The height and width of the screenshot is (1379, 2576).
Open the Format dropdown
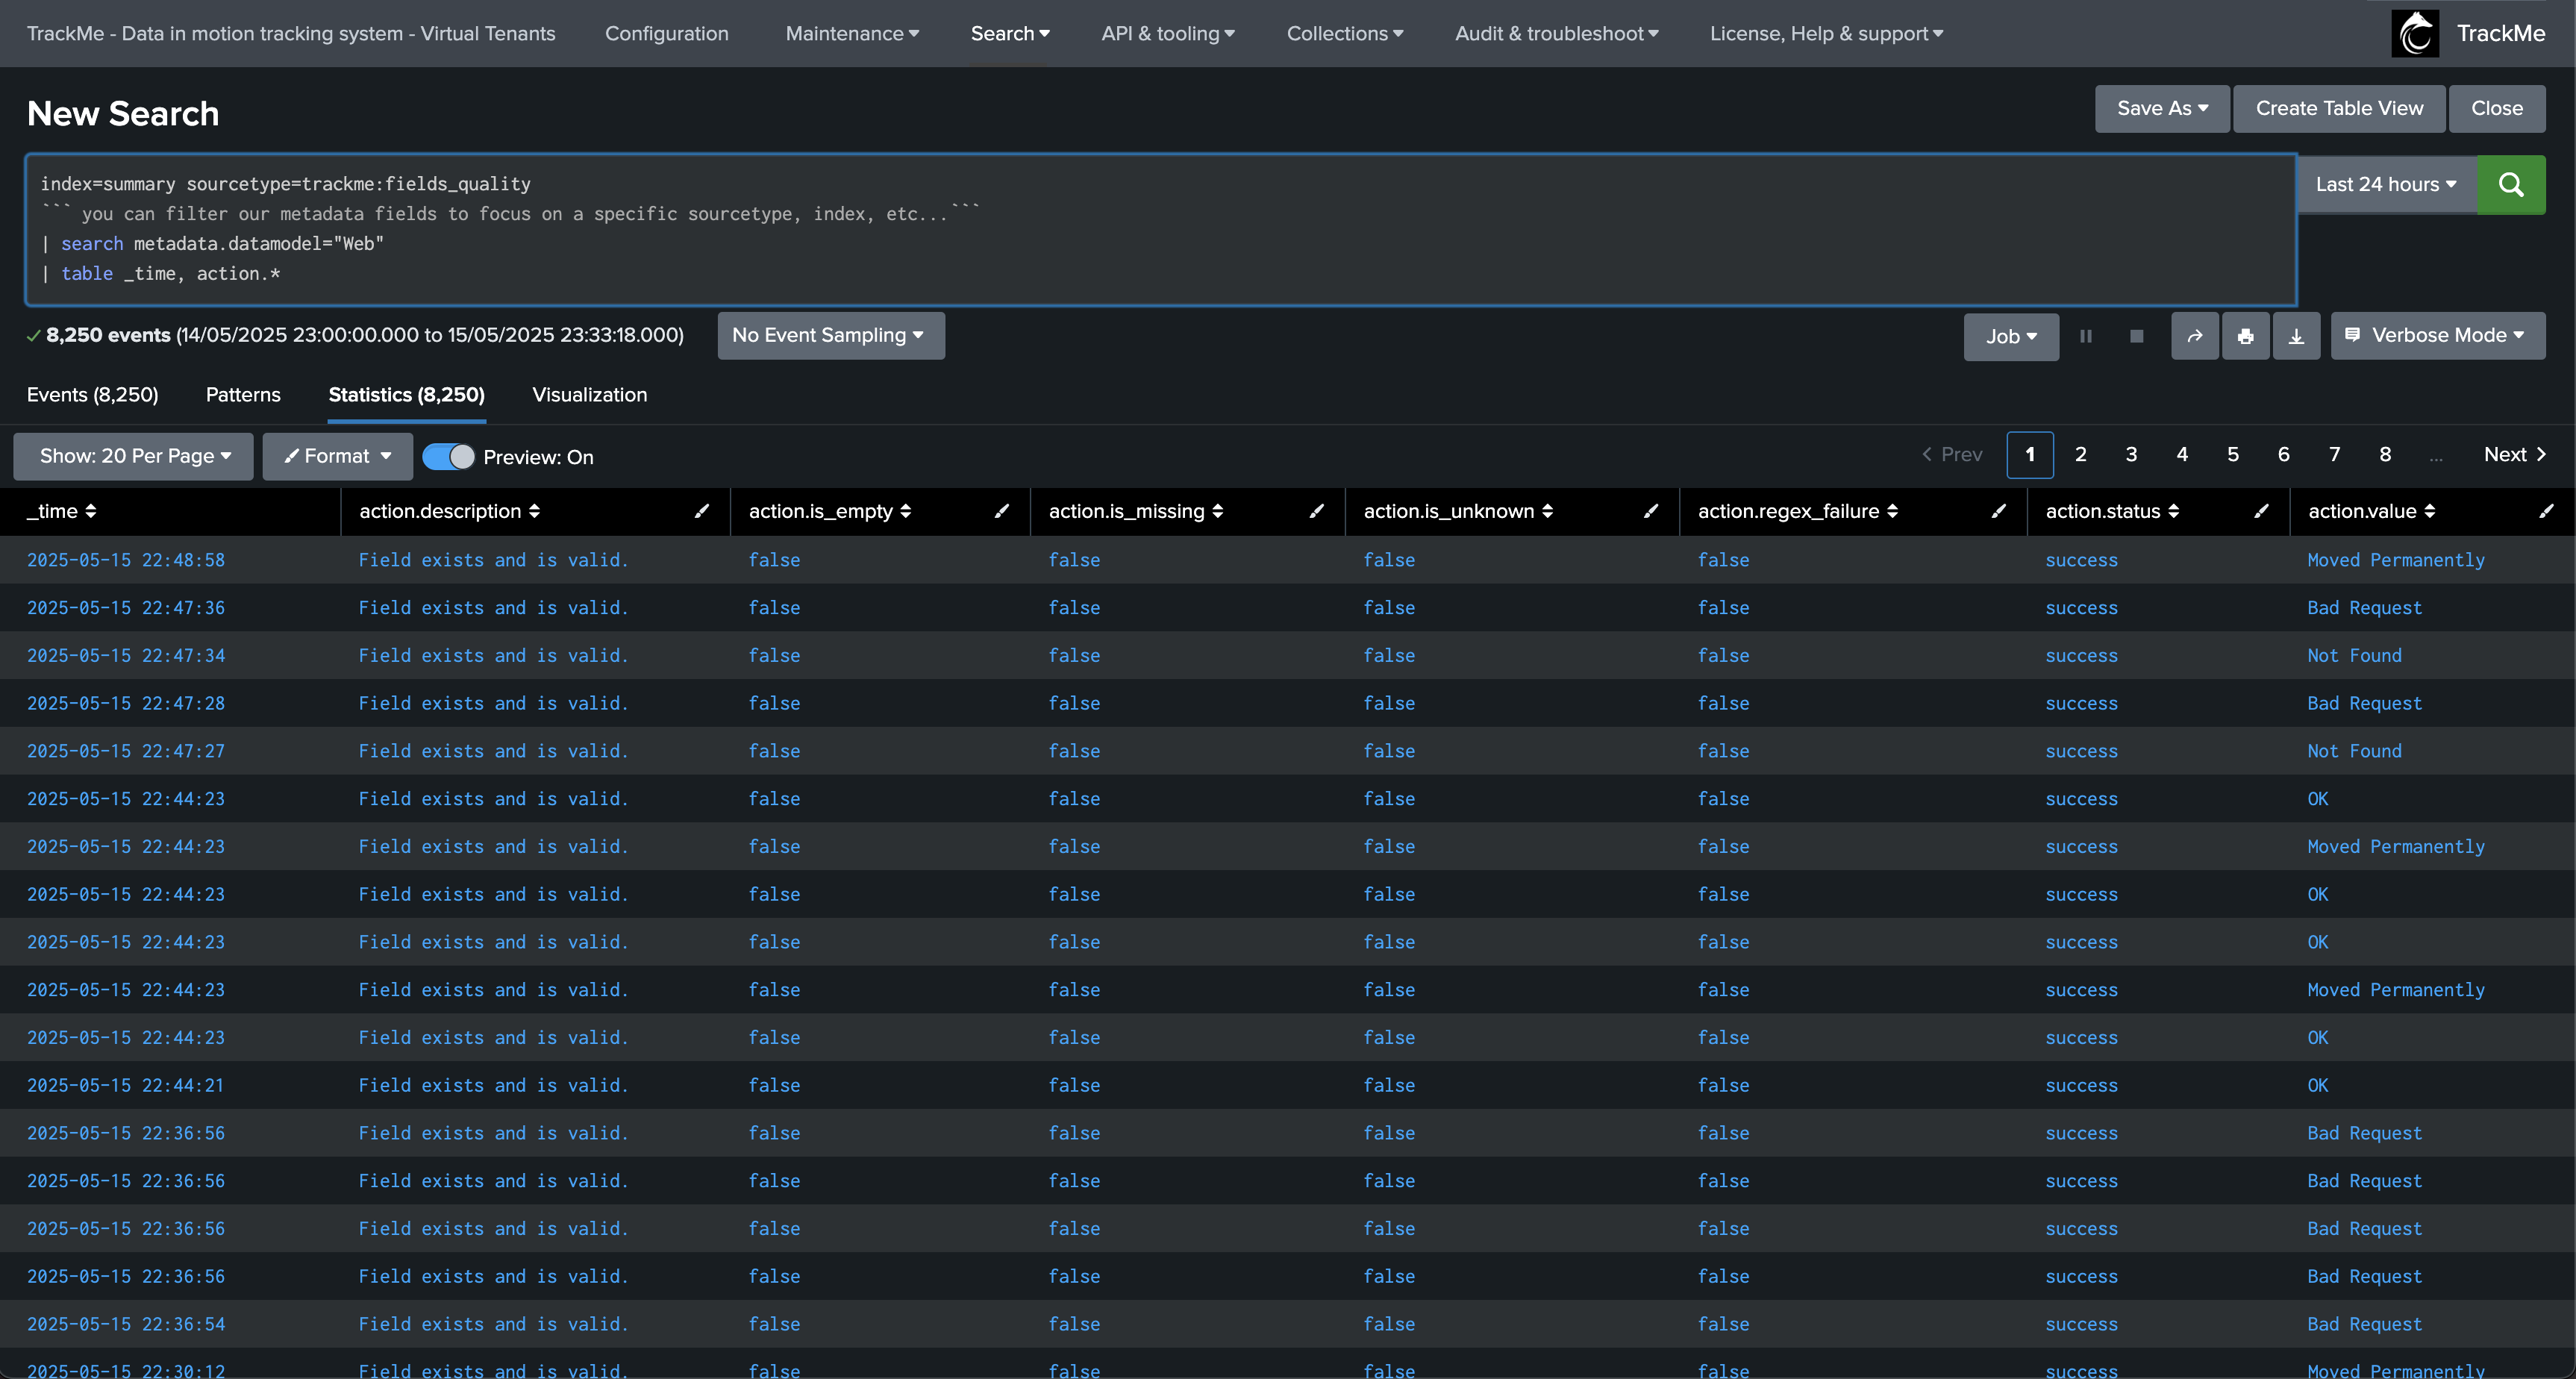337,456
